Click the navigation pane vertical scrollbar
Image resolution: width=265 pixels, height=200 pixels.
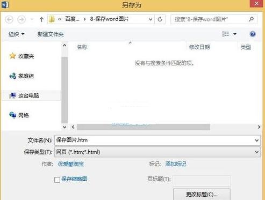(x=65, y=90)
